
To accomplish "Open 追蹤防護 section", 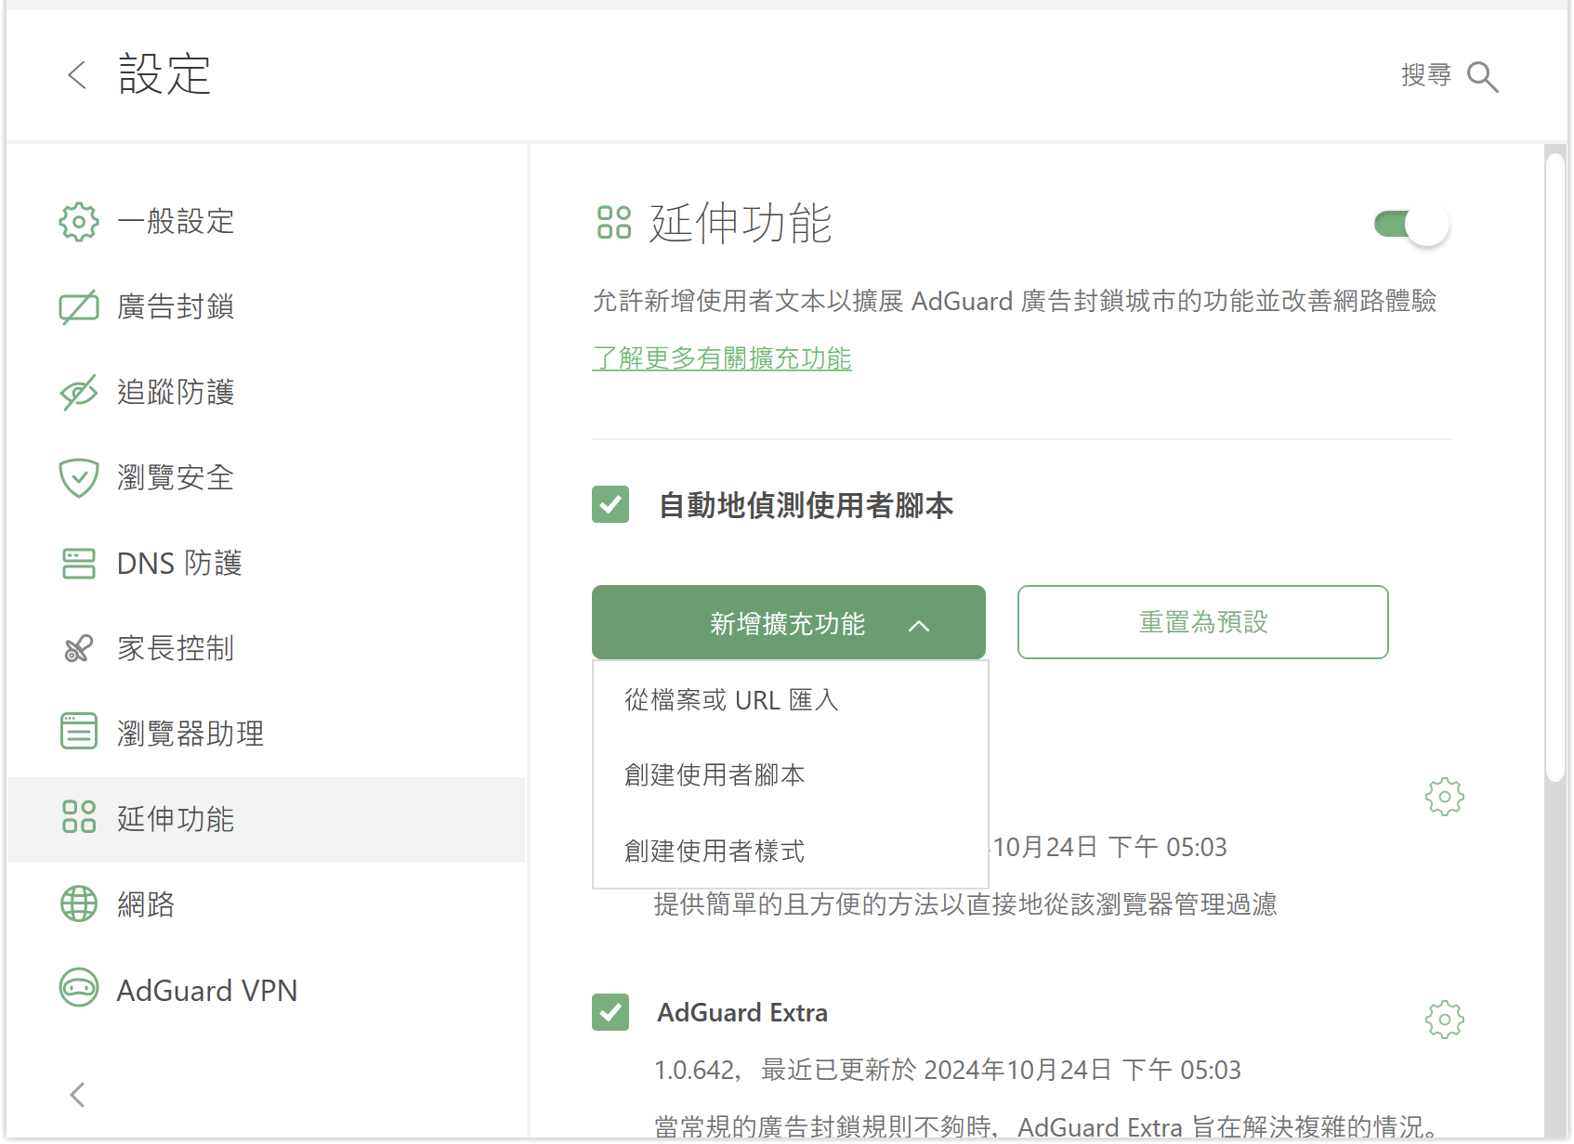I will (x=267, y=393).
